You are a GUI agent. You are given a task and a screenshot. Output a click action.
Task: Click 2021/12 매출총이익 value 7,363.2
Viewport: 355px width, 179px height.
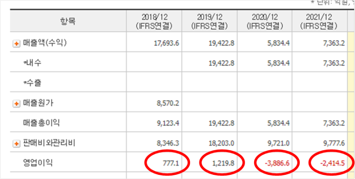[x=334, y=123]
